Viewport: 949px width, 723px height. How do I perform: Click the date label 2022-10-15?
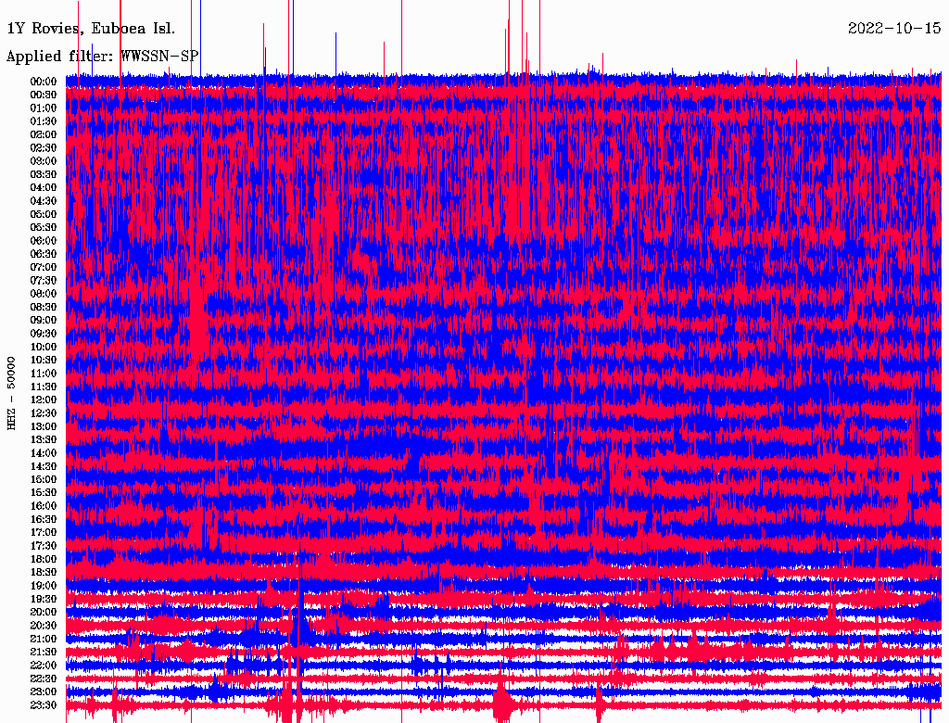coord(893,29)
